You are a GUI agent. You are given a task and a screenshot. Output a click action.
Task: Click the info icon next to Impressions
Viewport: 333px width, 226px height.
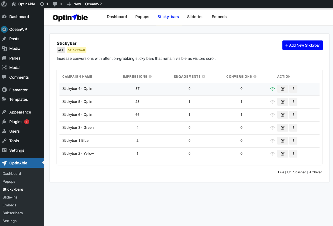coord(150,76)
